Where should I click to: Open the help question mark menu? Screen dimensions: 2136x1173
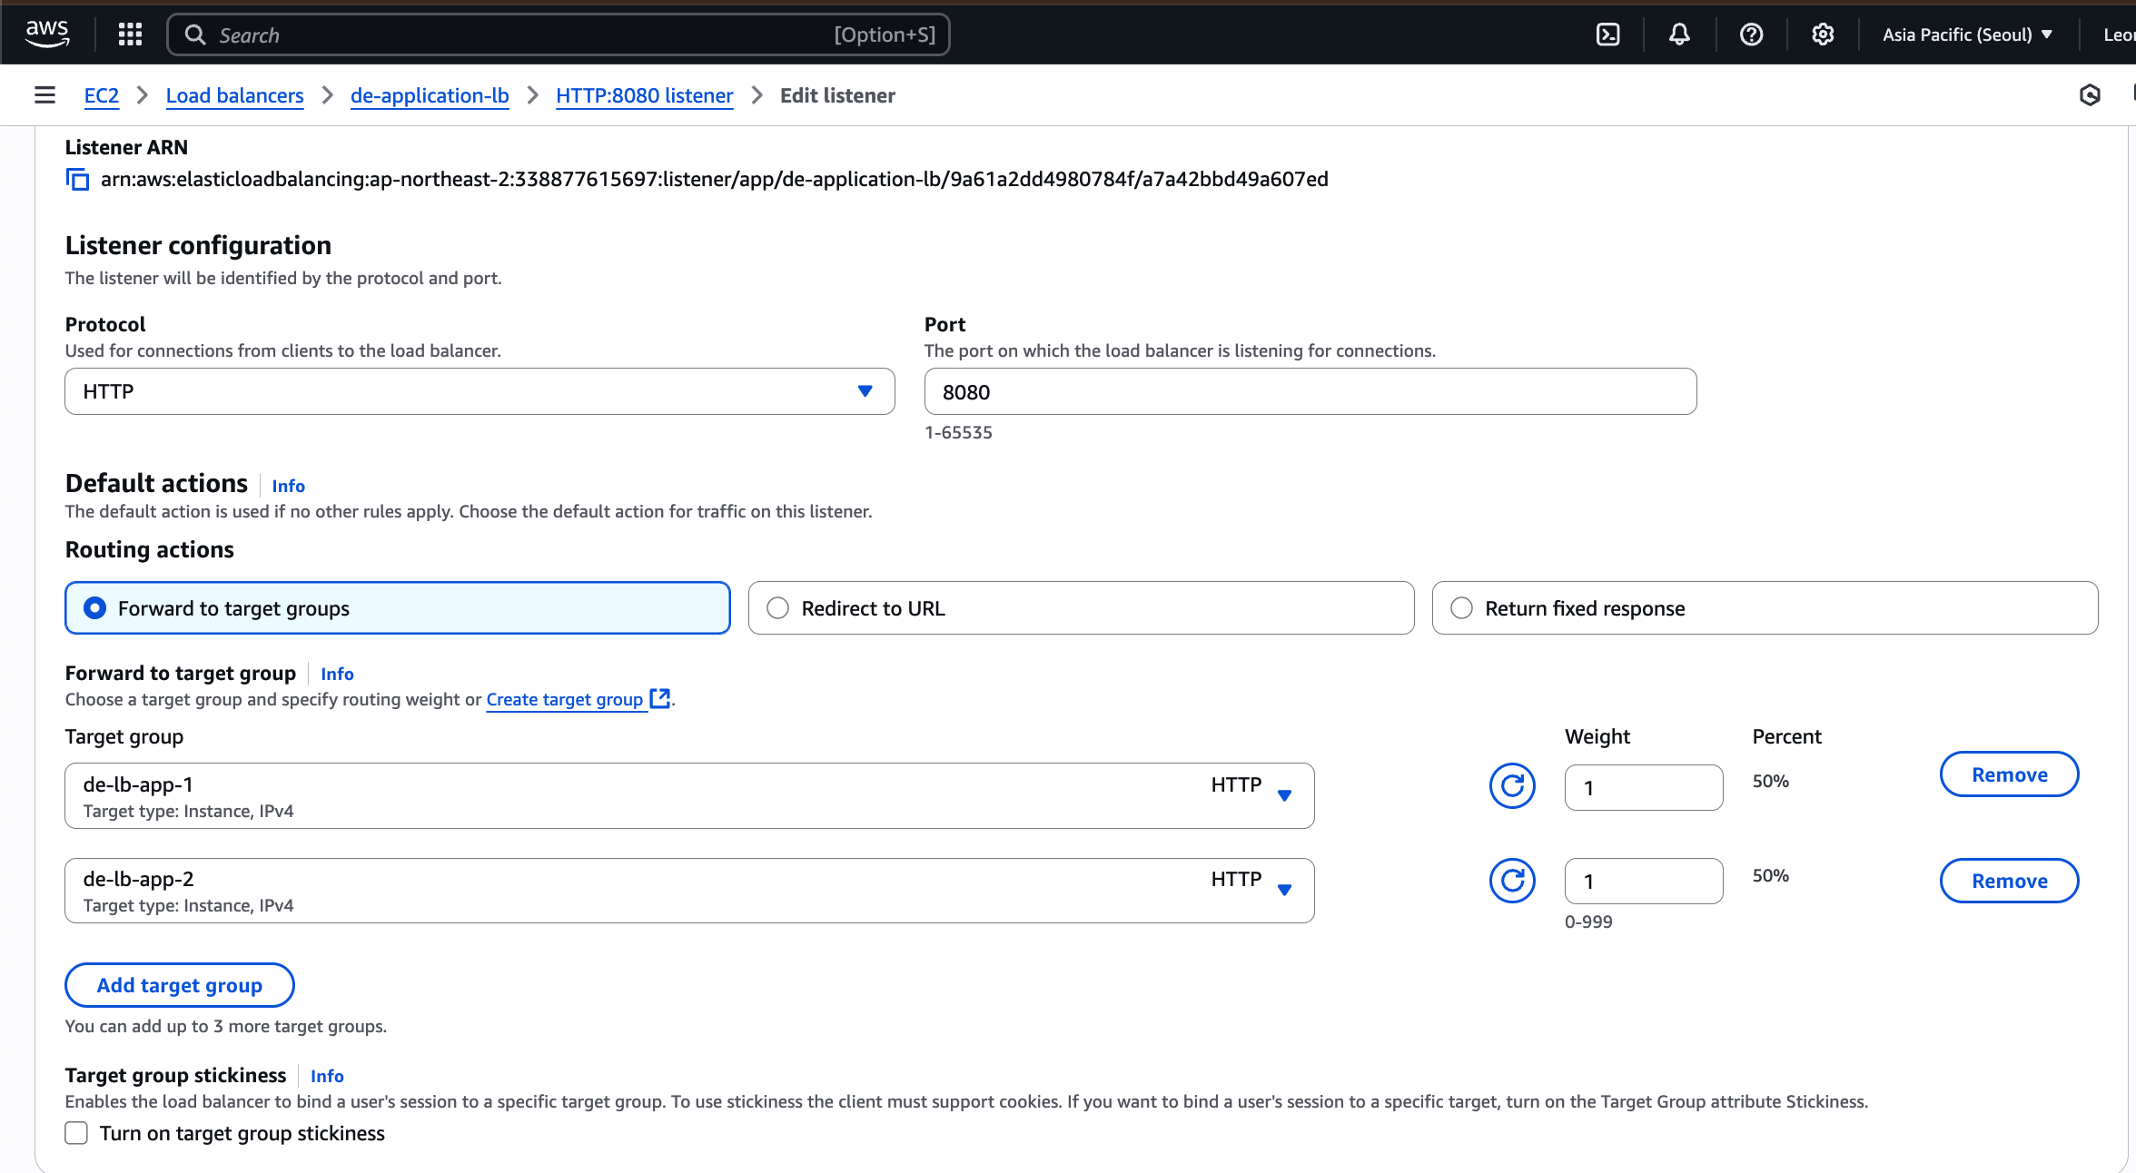1751,34
